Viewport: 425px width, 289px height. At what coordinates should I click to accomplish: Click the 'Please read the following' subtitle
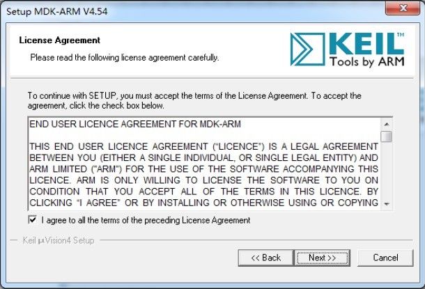coord(124,57)
